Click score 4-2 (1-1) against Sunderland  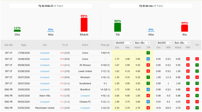coord(65,84)
